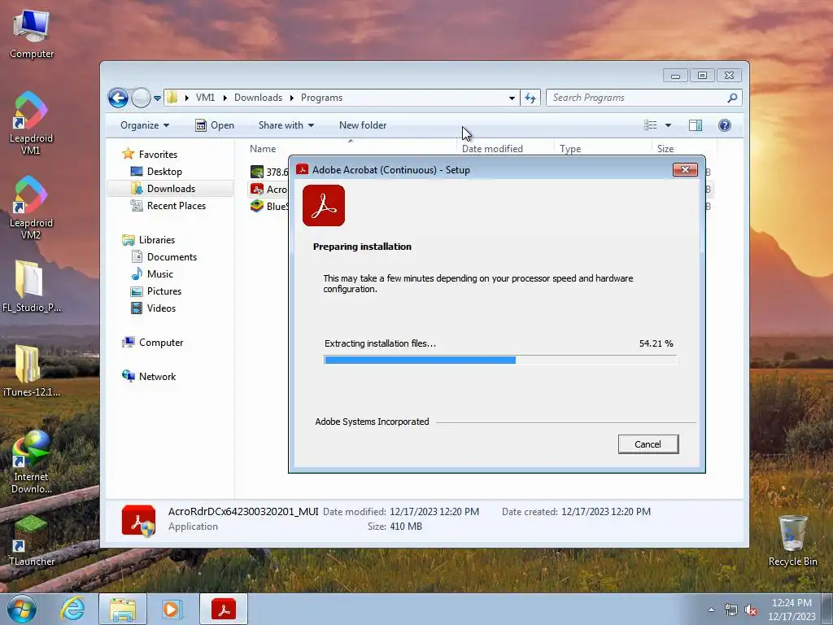Viewport: 833px width, 625px height.
Task: Open the Leapdroid VM2 desktop shortcut
Action: (31, 208)
